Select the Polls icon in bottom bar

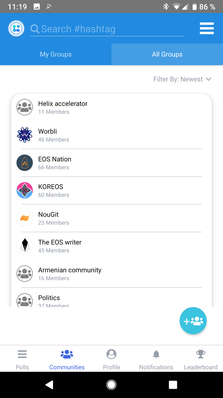coord(22,354)
